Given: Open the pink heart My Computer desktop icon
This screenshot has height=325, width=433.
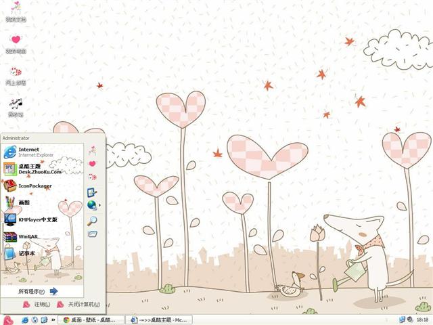Looking at the screenshot, I should point(16,43).
